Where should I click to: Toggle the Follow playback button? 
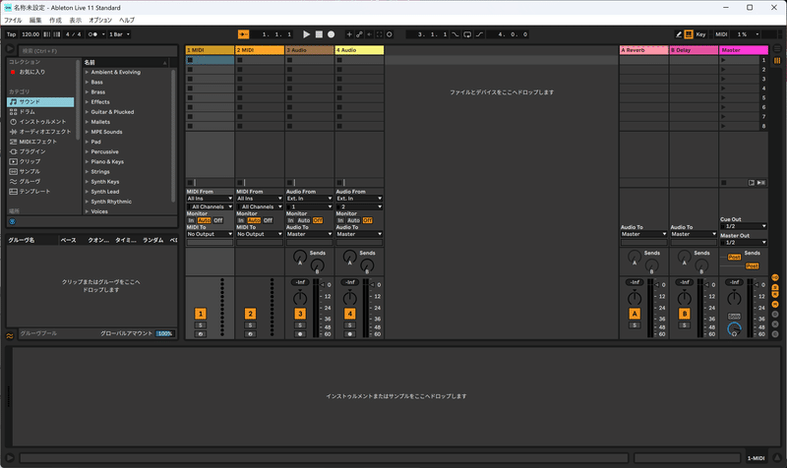point(243,34)
